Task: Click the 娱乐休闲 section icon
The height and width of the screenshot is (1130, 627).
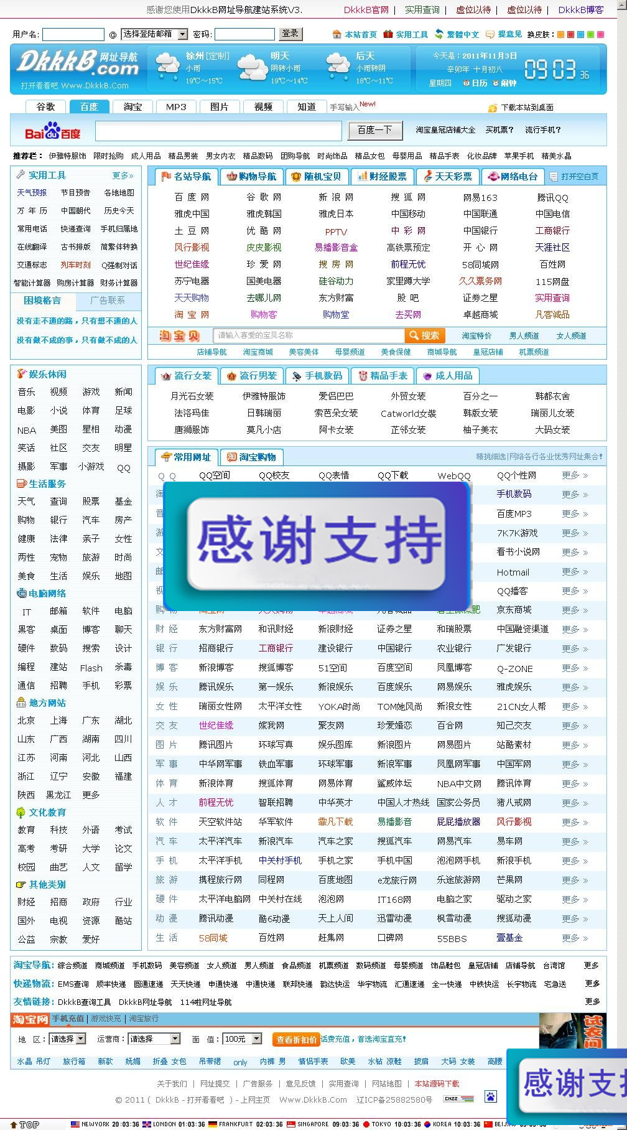Action: [22, 374]
